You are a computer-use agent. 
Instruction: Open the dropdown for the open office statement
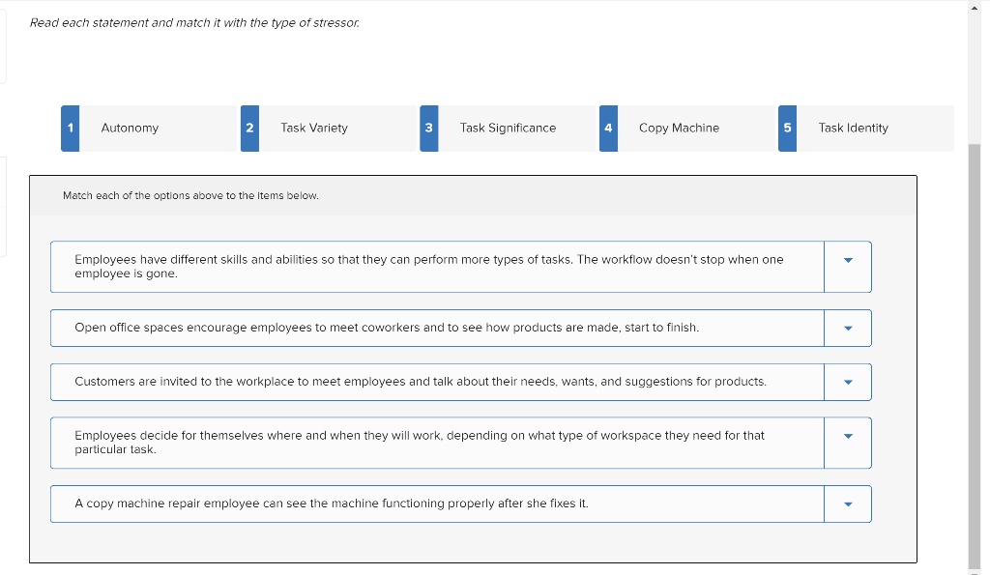tap(847, 328)
